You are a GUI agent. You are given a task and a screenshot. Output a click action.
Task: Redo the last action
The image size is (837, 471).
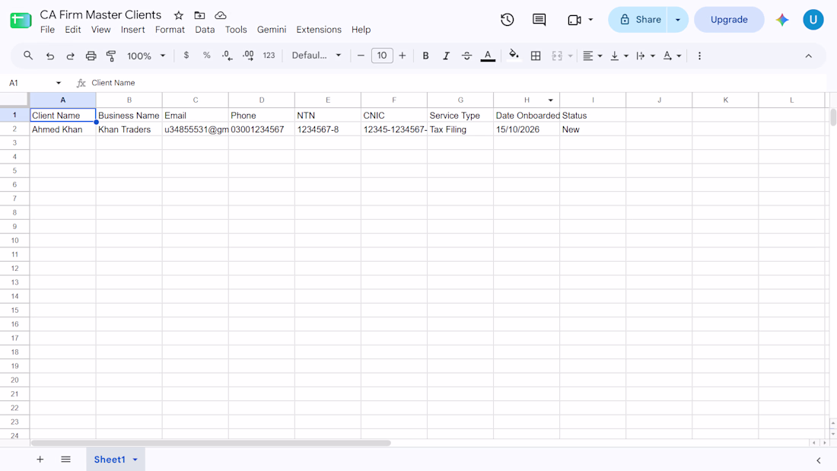pyautogui.click(x=70, y=56)
